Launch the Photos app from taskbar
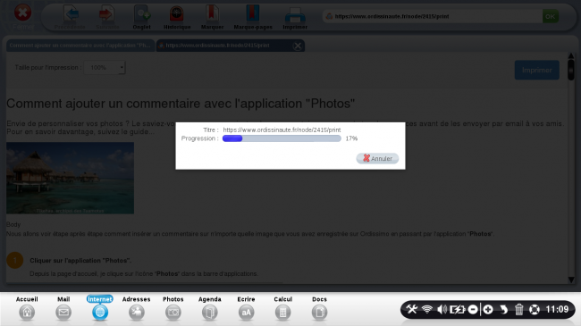This screenshot has width=581, height=326. click(x=173, y=313)
